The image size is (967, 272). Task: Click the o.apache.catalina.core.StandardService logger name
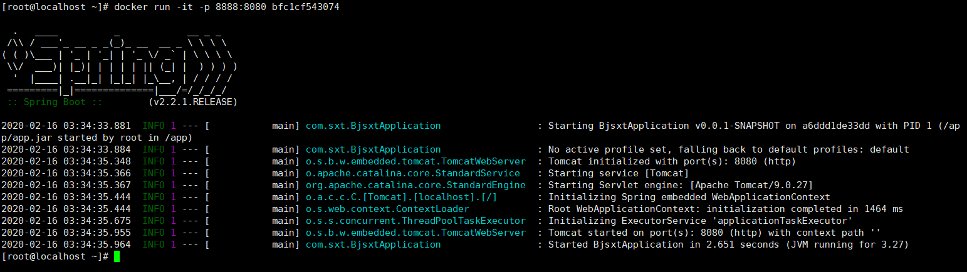tap(412, 173)
